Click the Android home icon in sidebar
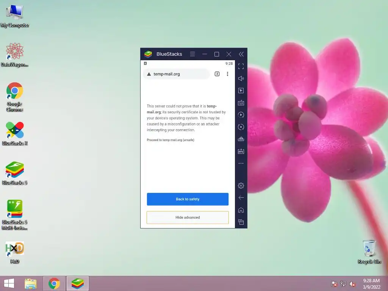The height and width of the screenshot is (291, 388). [241, 210]
